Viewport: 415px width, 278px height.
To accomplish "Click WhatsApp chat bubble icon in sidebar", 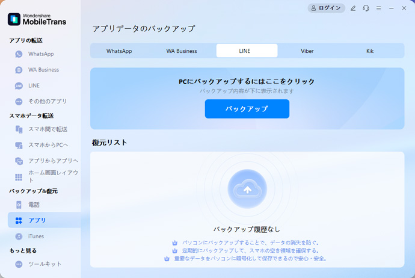I will click(x=19, y=54).
